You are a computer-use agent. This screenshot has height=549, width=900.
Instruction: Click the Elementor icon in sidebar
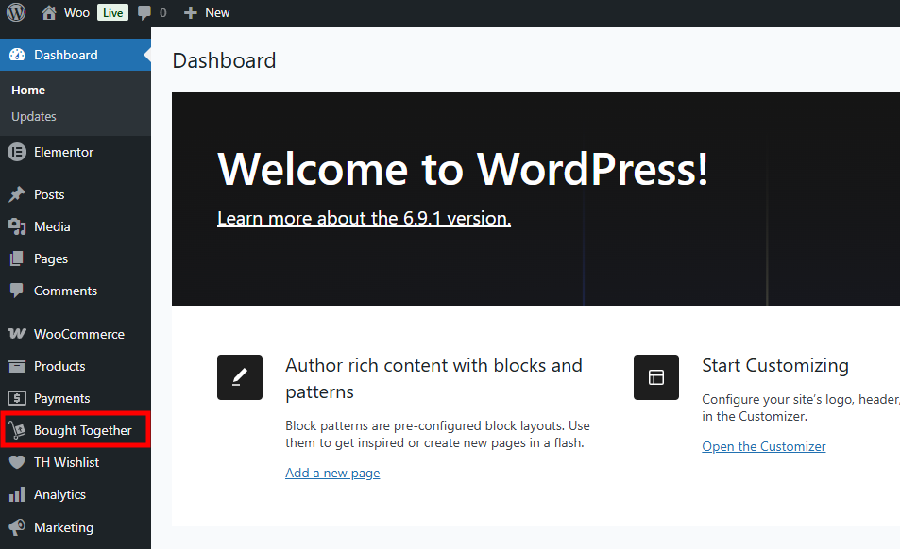pos(17,152)
